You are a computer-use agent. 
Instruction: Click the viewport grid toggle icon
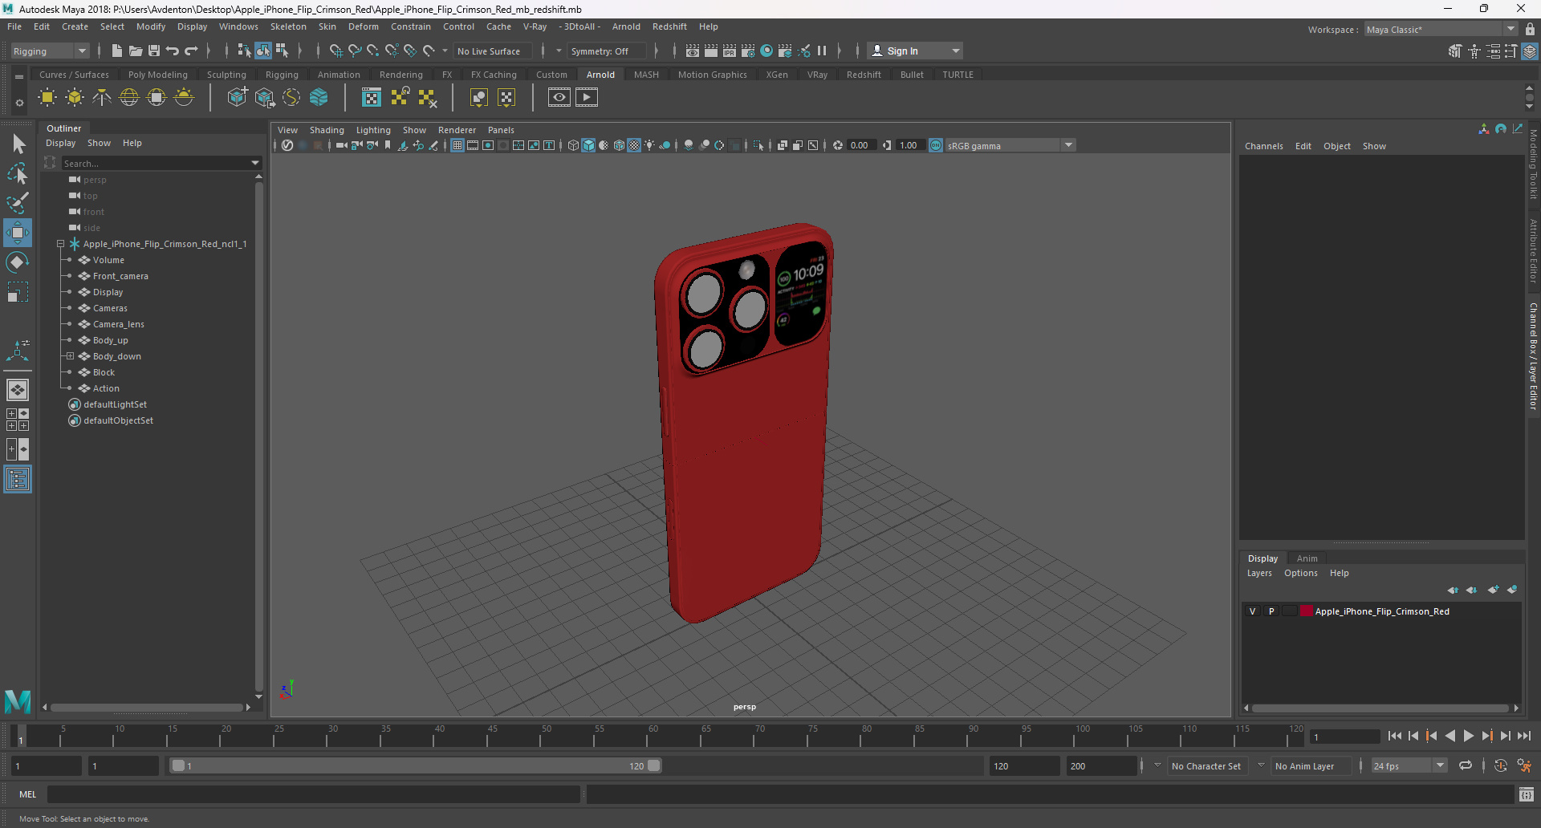[x=457, y=145]
